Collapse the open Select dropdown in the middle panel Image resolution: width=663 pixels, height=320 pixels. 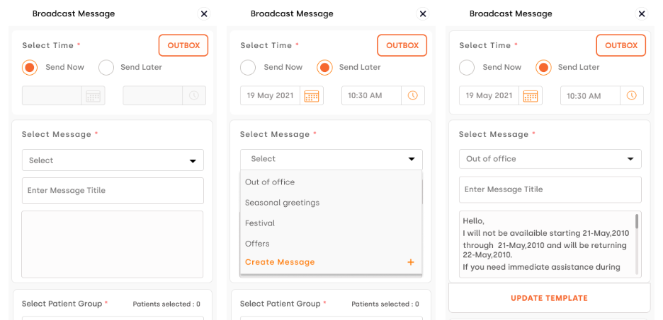click(331, 159)
